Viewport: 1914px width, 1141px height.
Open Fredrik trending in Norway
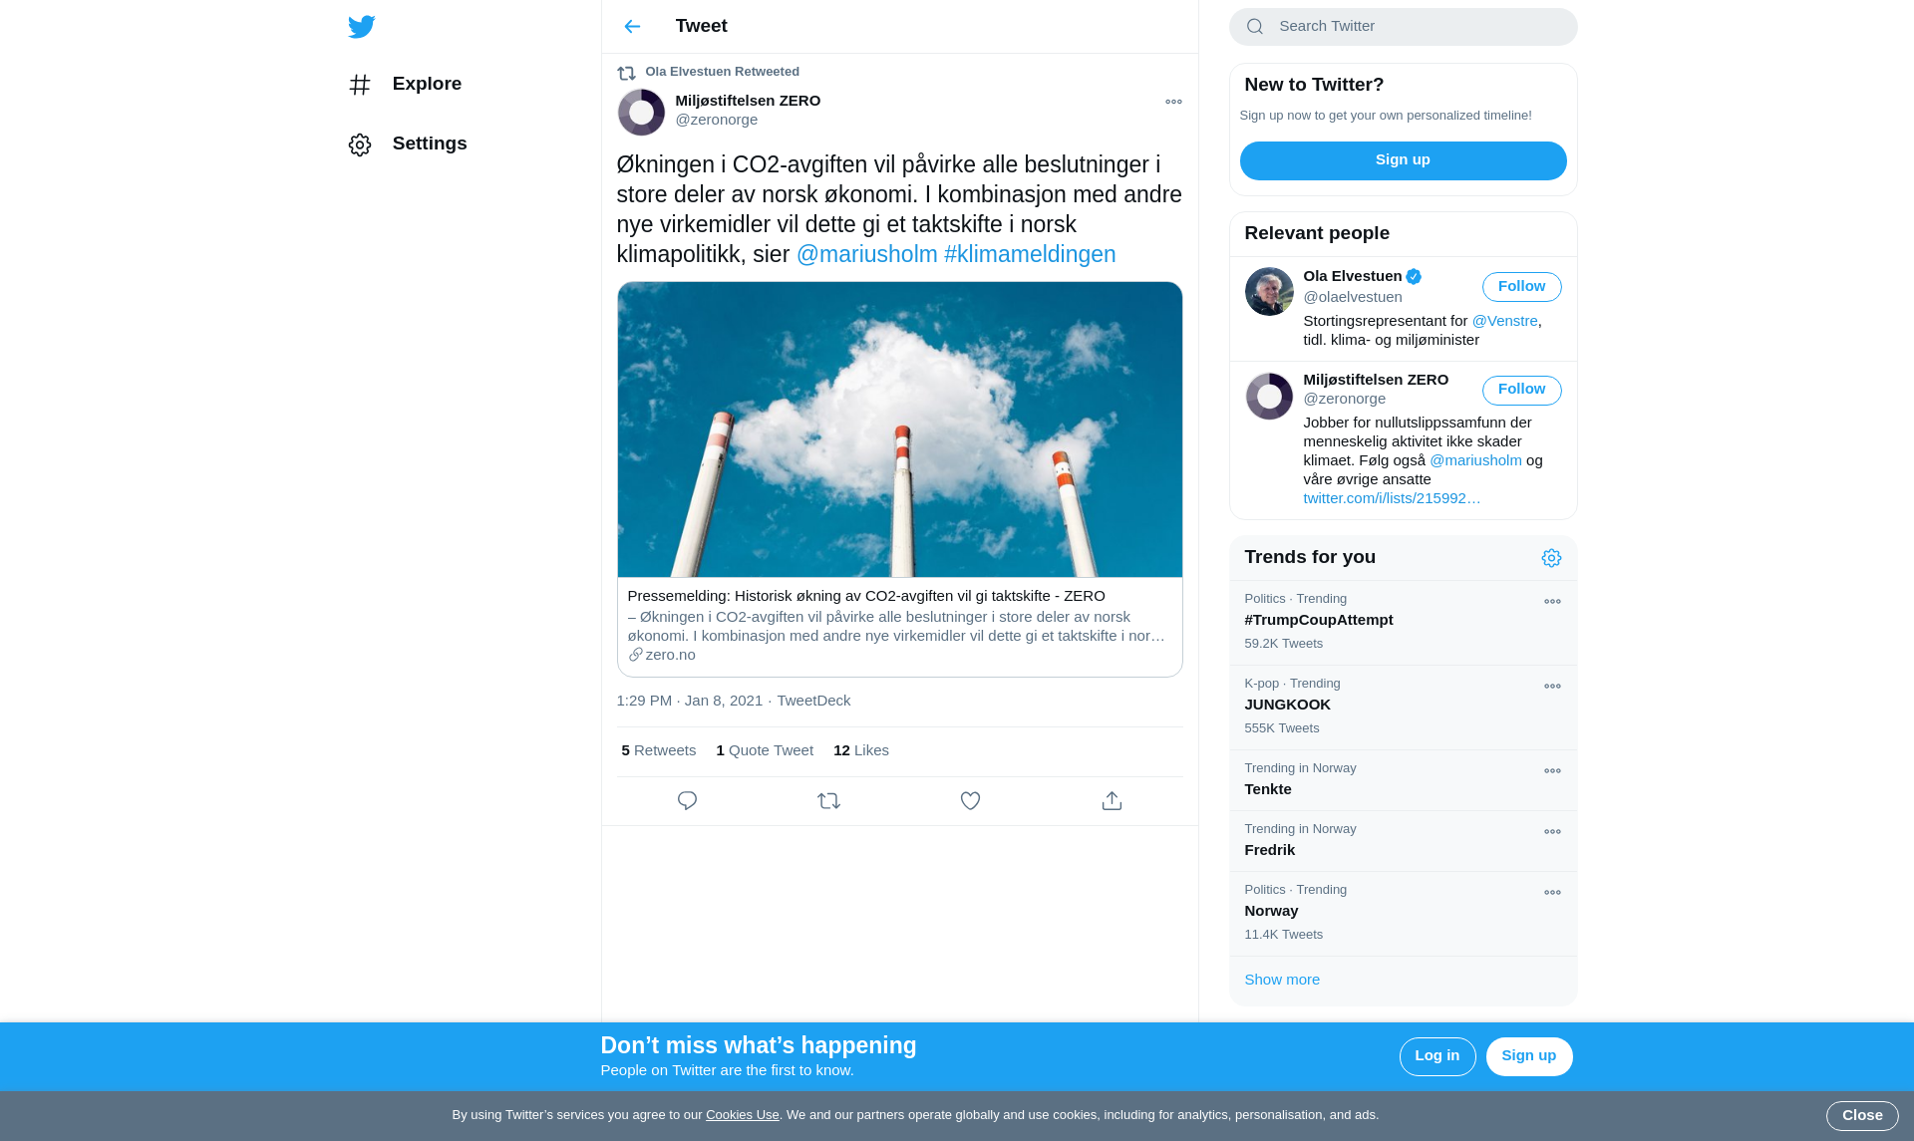click(x=1403, y=841)
